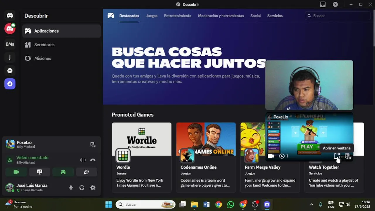This screenshot has width=375, height=211.
Task: Open the Farm Merge Valley card
Action: click(270, 157)
